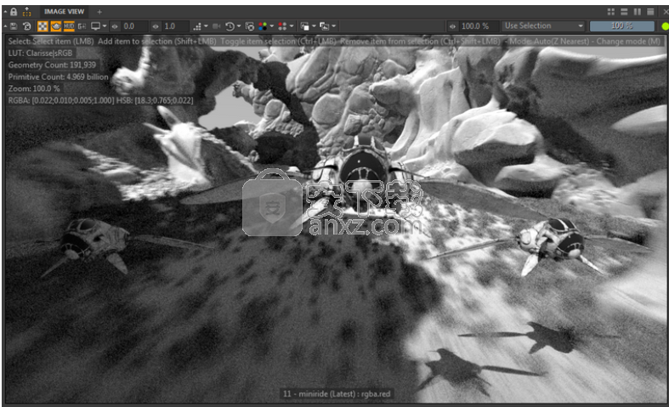Select the IMAGE VIEW tab
669x407 pixels.
[x=65, y=12]
